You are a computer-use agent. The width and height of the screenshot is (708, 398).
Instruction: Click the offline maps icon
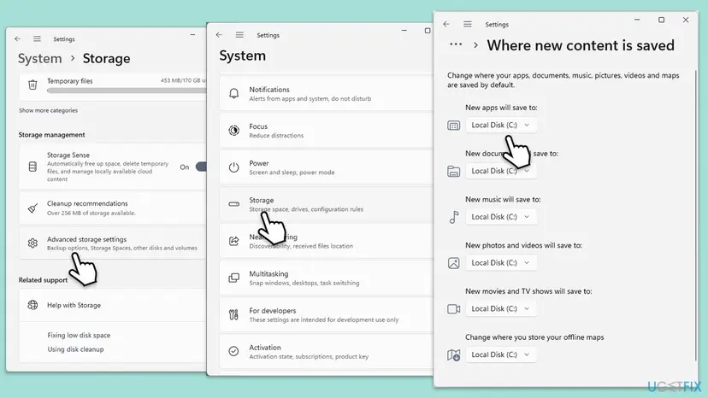pos(453,355)
